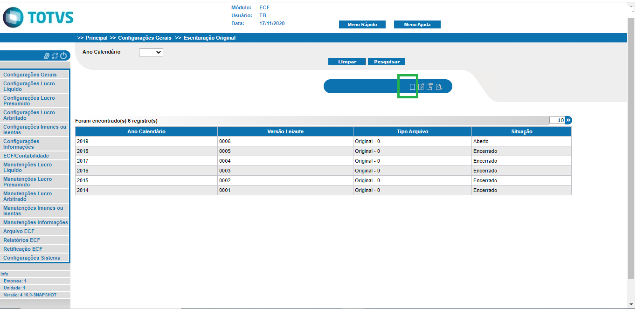Click the Versão: 4.10.0-SNAPSHOT info text
637x309 pixels.
(x=30, y=295)
